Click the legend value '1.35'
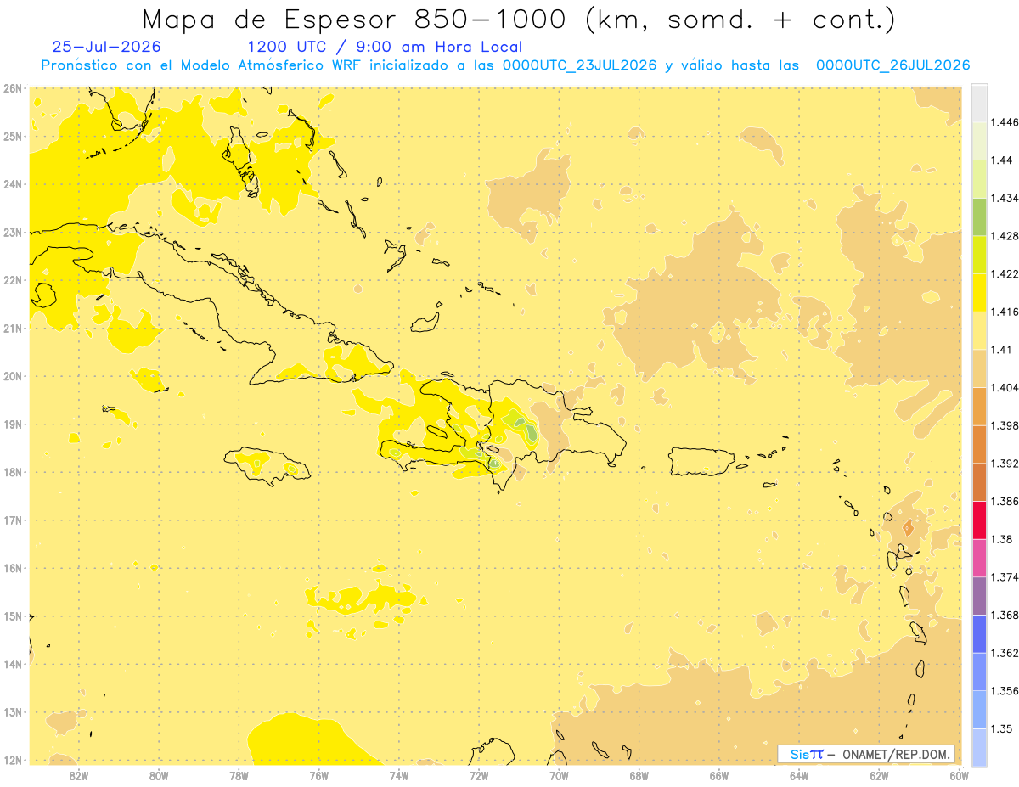The width and height of the screenshot is (1019, 787). click(x=1001, y=728)
